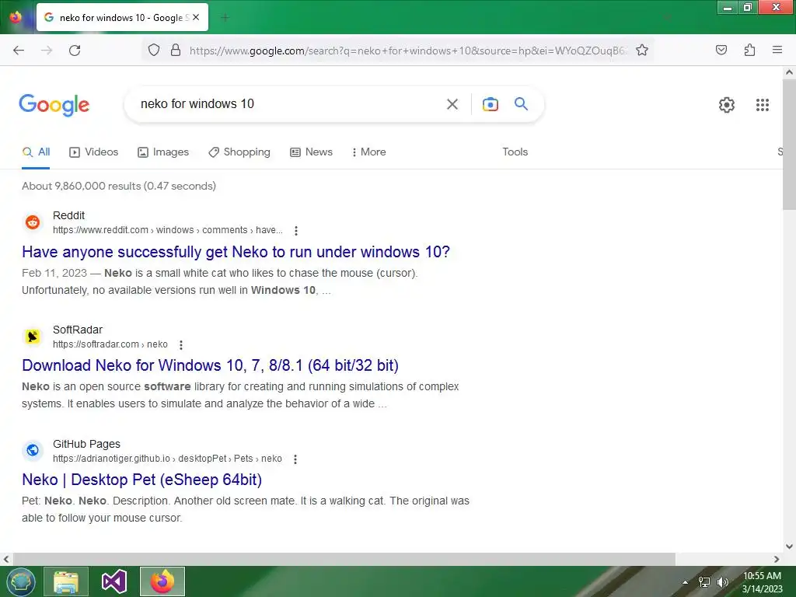The height and width of the screenshot is (597, 796).
Task: Click the Firefox taskbar button
Action: [162, 581]
